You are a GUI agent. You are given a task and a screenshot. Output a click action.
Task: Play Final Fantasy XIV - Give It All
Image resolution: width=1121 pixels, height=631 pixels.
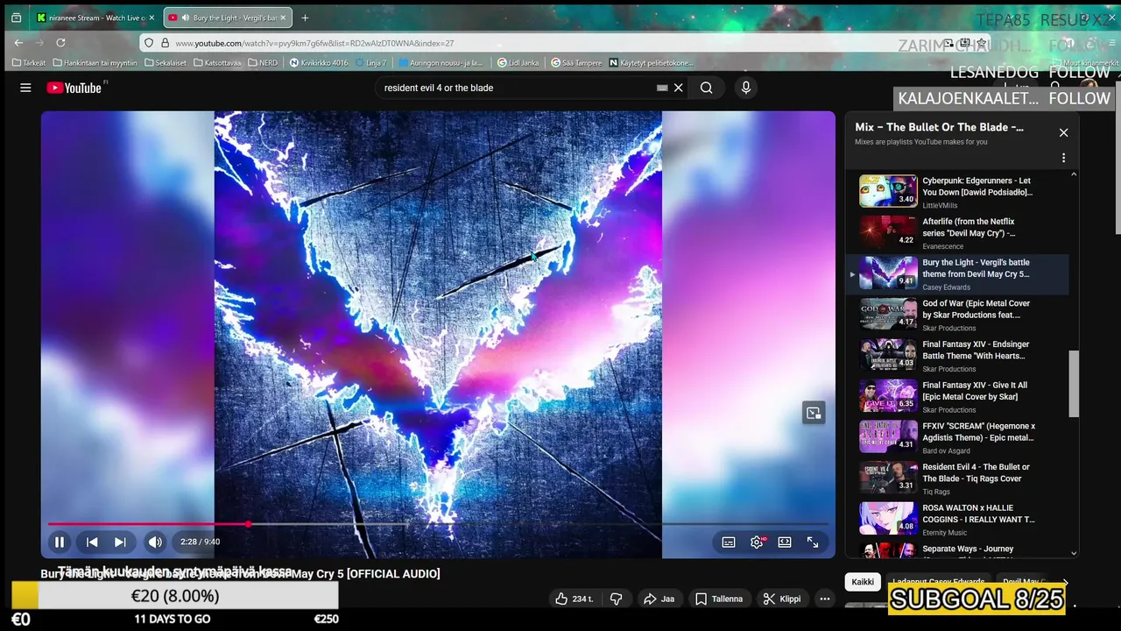tap(958, 396)
